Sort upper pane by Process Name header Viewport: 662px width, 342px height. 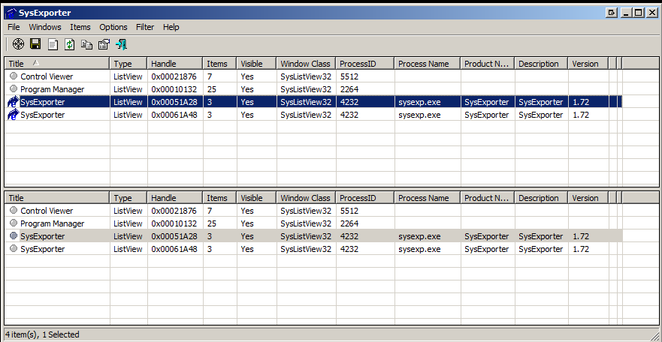[428, 64]
